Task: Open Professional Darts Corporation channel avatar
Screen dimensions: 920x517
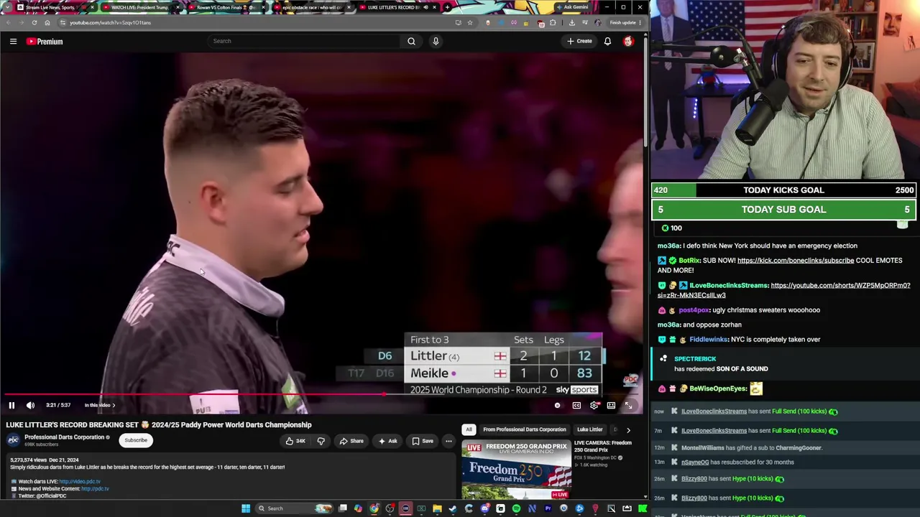Action: coord(13,440)
